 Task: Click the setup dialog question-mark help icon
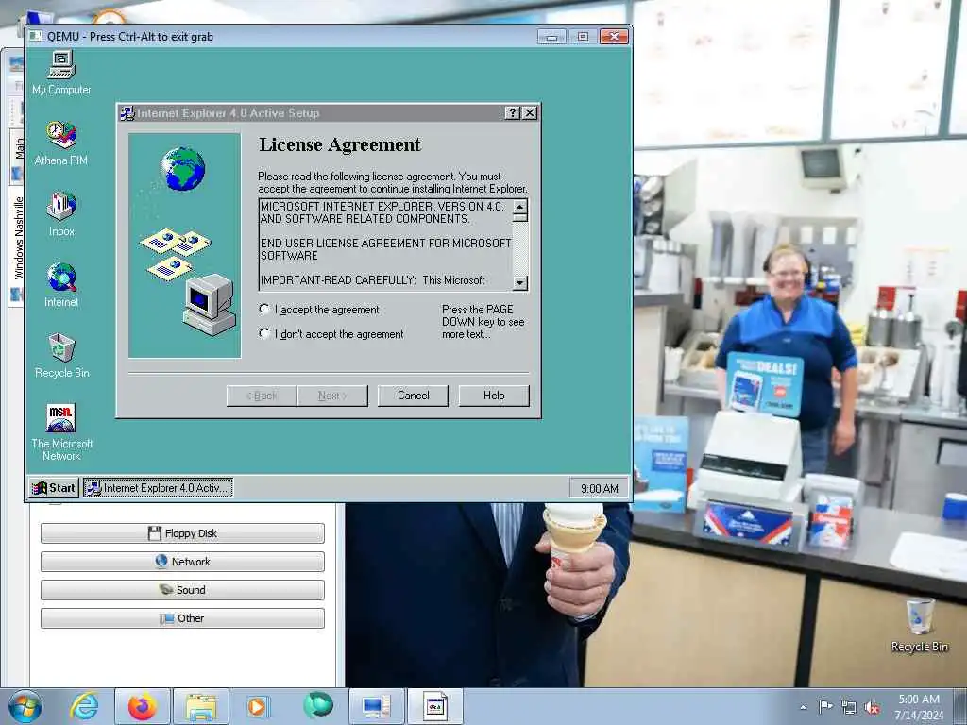pyautogui.click(x=512, y=113)
